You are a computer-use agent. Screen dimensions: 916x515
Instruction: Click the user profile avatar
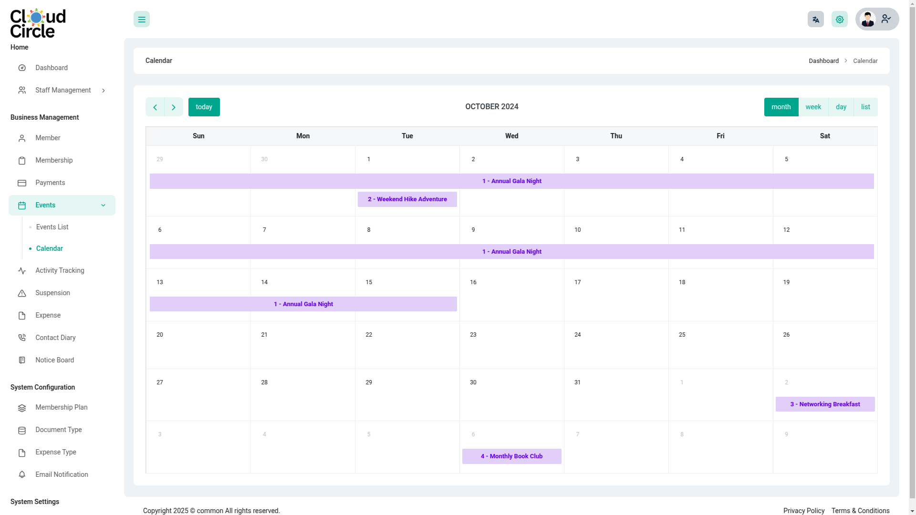click(x=868, y=20)
